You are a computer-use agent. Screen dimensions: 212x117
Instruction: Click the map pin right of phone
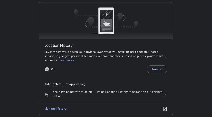click(120, 16)
